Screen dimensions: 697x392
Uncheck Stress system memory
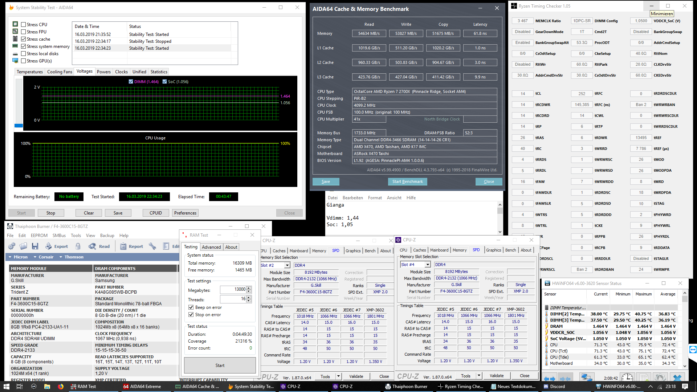tap(24, 46)
